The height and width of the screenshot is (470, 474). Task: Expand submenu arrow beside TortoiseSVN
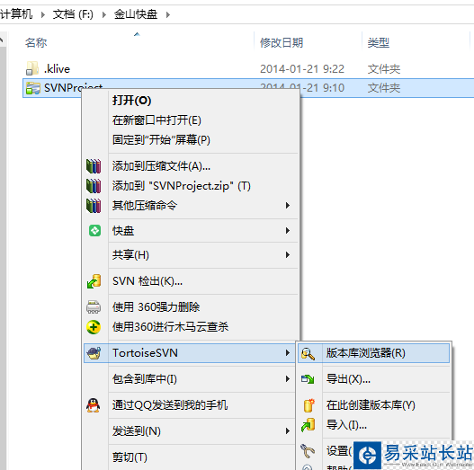(288, 353)
